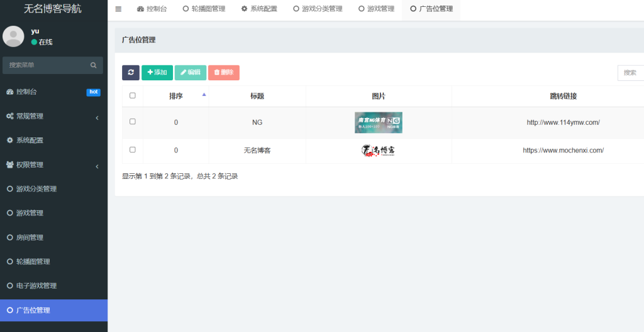Click the 在线 status text
This screenshot has width=644, height=332.
point(45,42)
